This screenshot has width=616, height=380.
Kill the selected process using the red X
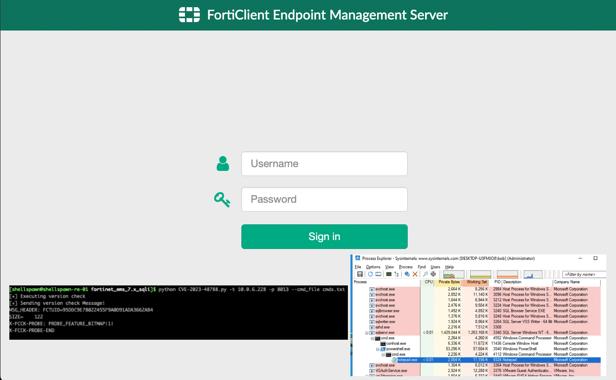pyautogui.click(x=414, y=274)
